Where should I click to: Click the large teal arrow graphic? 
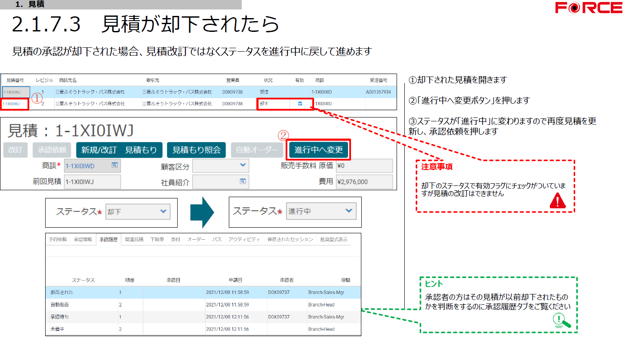(x=202, y=212)
